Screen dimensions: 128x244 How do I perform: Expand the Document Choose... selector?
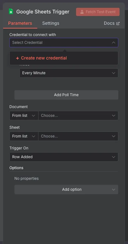click(x=78, y=116)
